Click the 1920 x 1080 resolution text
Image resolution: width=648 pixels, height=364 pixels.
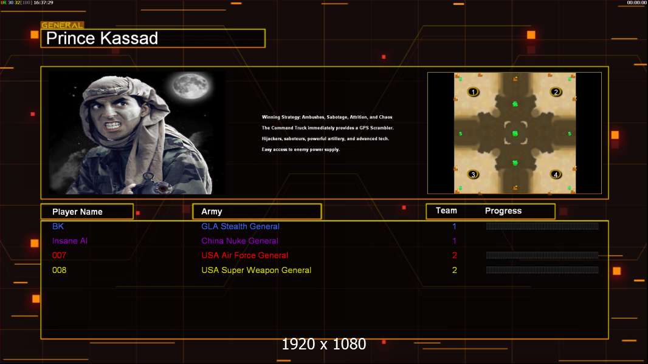[323, 344]
